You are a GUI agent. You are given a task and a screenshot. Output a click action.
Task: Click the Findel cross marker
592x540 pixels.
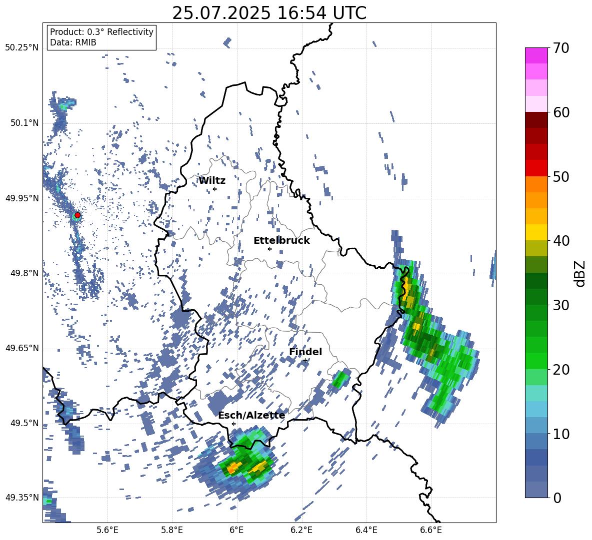click(305, 361)
